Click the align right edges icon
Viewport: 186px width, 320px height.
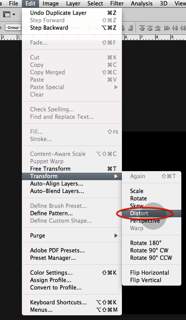[x=131, y=28]
